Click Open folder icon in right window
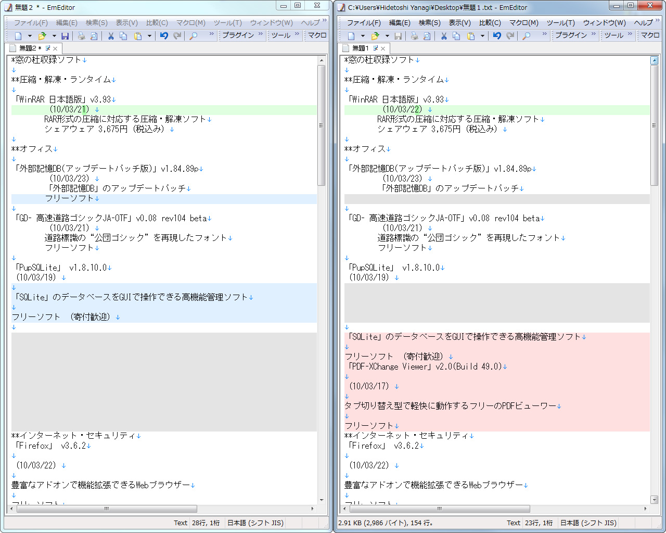Screen dimensions: 666x533 [375, 36]
